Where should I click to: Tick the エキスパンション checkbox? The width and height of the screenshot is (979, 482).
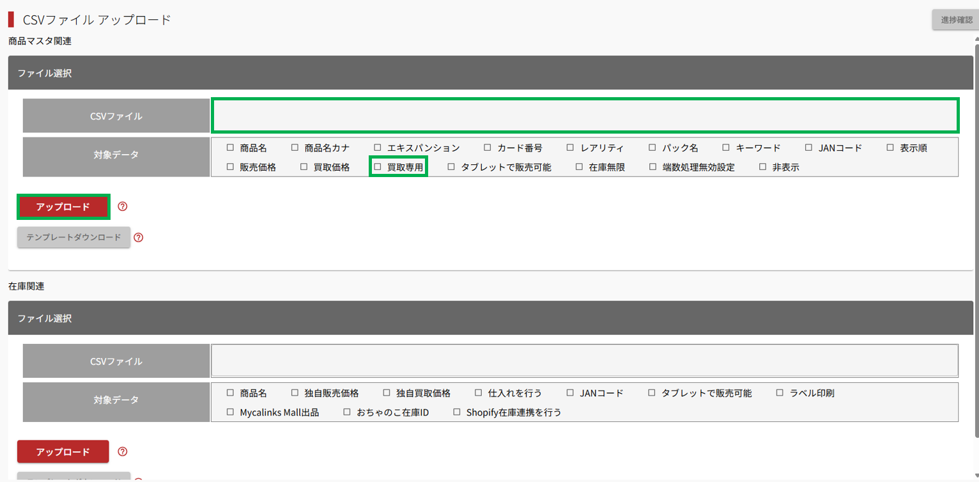pos(378,148)
